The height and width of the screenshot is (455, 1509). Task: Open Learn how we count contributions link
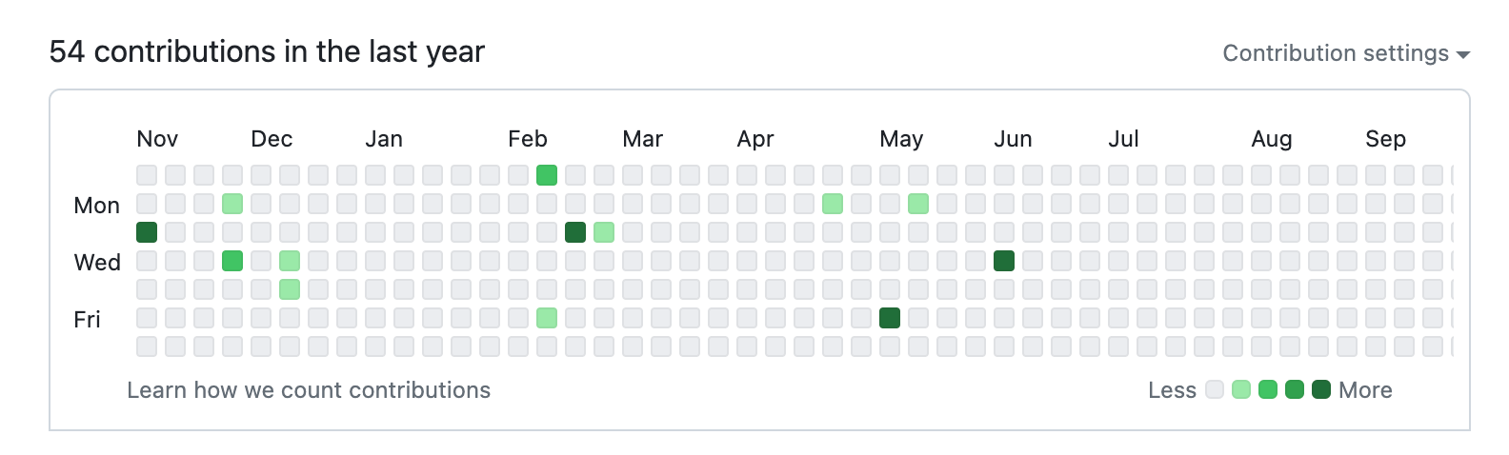click(309, 390)
